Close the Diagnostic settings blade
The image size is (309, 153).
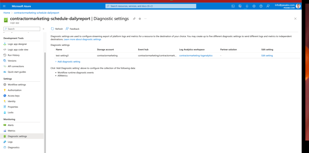(295, 19)
